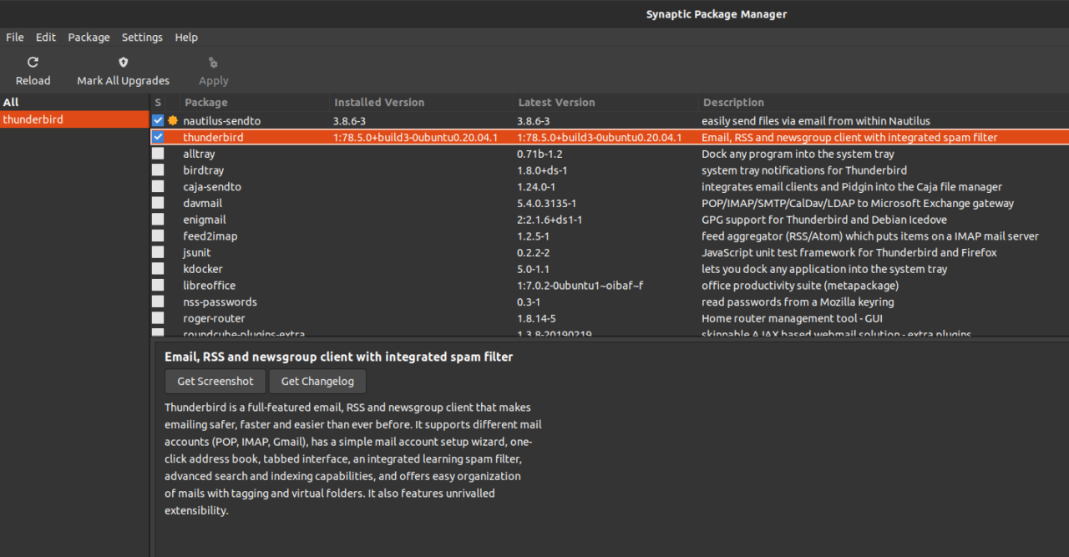Mark the feed2imap package checkbox
The image size is (1069, 557).
(158, 235)
